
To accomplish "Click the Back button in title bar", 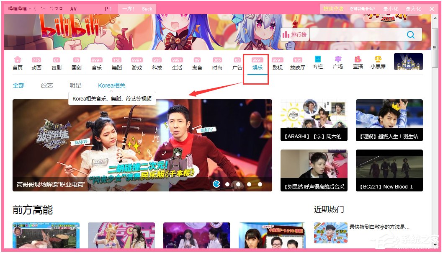I will pyautogui.click(x=147, y=9).
